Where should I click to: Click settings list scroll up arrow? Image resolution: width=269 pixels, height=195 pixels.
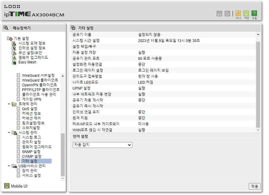(258, 35)
